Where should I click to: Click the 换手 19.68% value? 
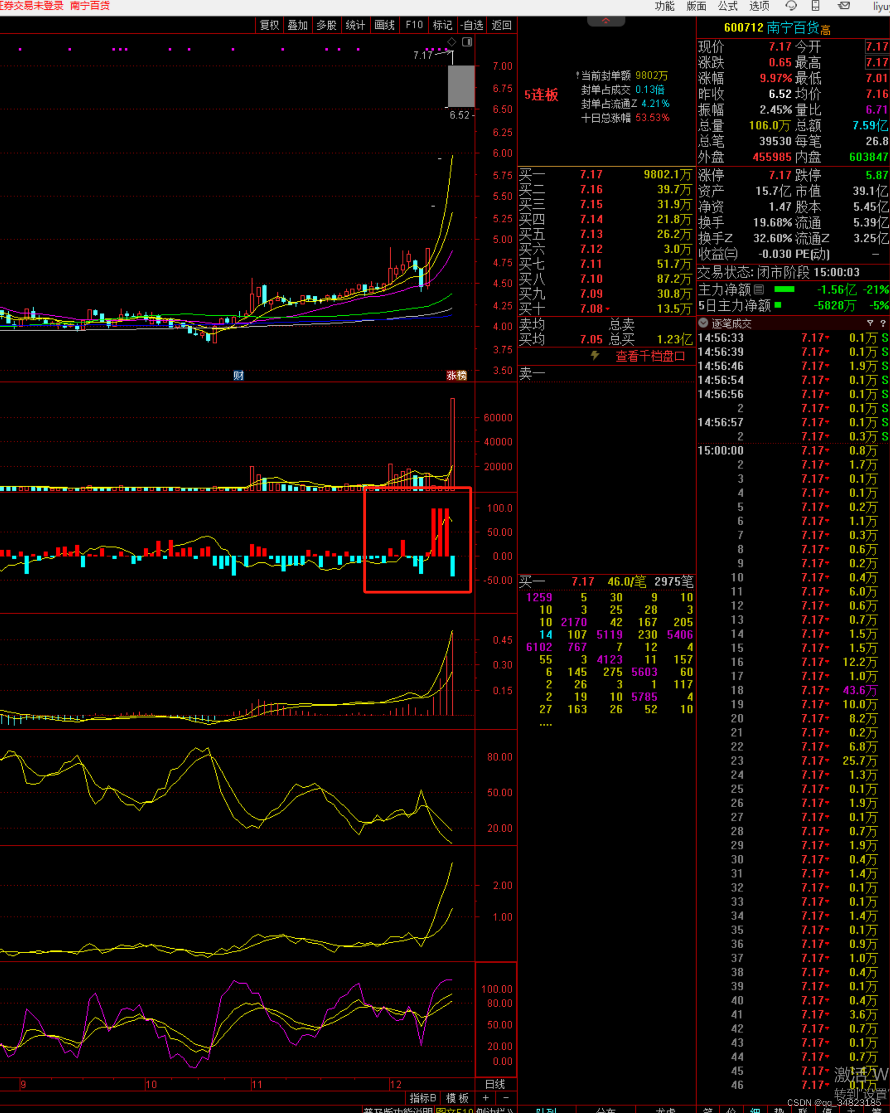point(772,223)
